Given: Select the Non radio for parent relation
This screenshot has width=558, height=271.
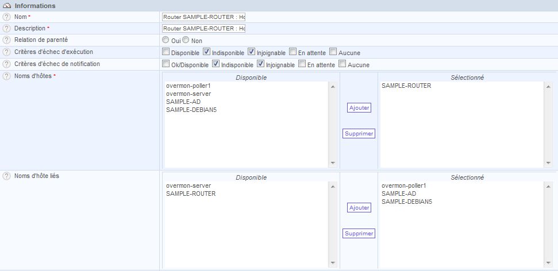Looking at the screenshot, I should coord(186,40).
